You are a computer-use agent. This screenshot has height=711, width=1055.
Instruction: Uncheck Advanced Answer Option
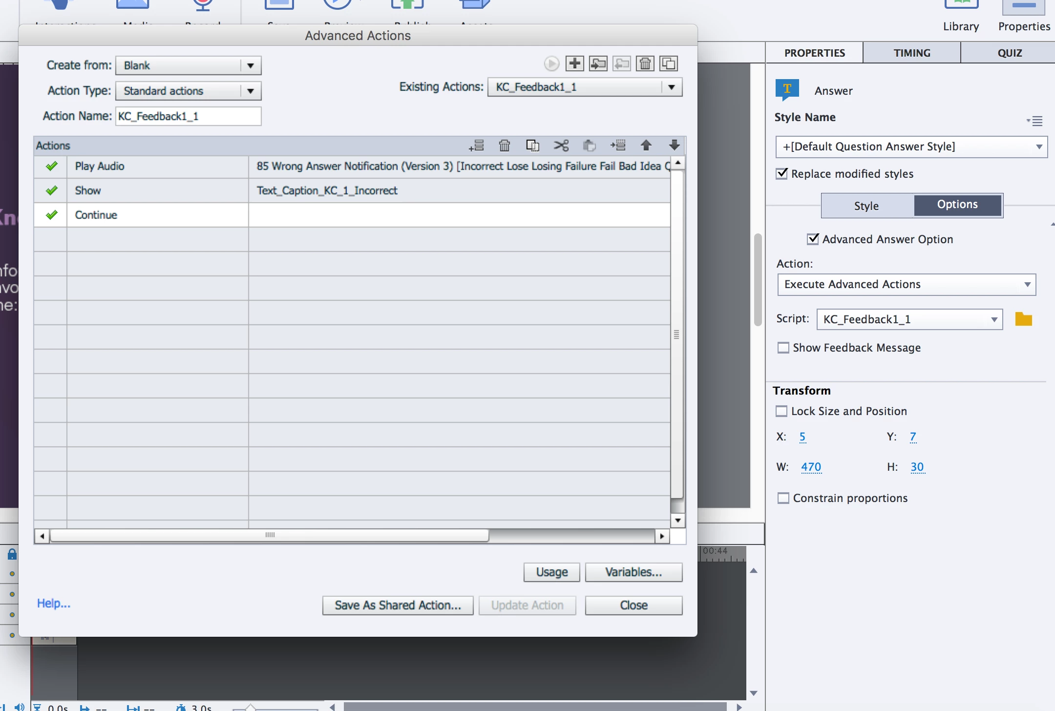813,239
